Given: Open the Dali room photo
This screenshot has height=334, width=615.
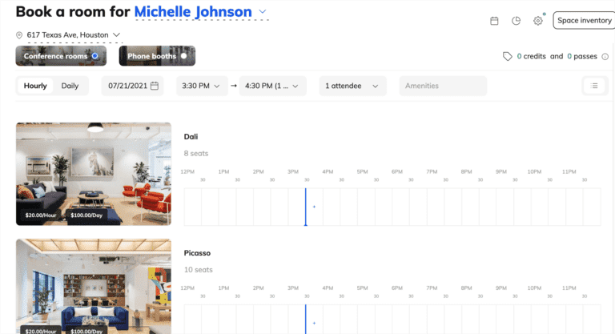Looking at the screenshot, I should 94,174.
